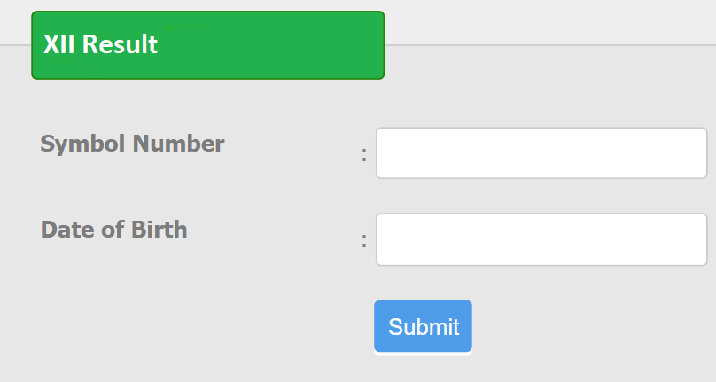Click the colon beside Symbol Number
Image resolution: width=716 pixels, height=382 pixels.
coord(364,155)
